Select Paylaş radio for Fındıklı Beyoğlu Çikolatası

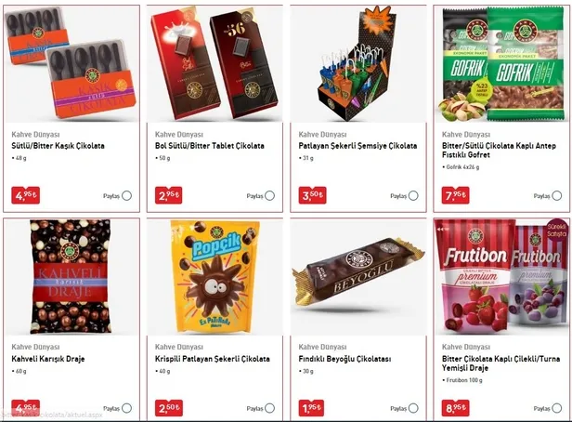413,408
